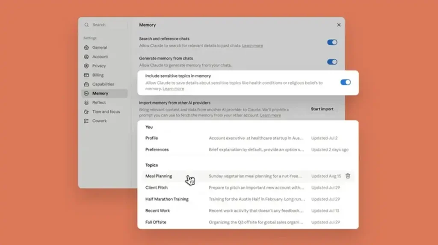Click the Capabilities briefcase icon
Viewport: 438px width, 245px height.
click(86, 84)
